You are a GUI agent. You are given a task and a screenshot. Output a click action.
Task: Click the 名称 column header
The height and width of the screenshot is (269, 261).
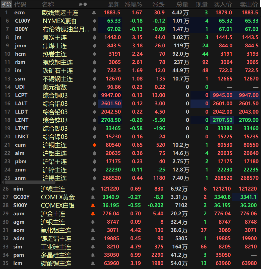pyautogui.click(x=48, y=4)
